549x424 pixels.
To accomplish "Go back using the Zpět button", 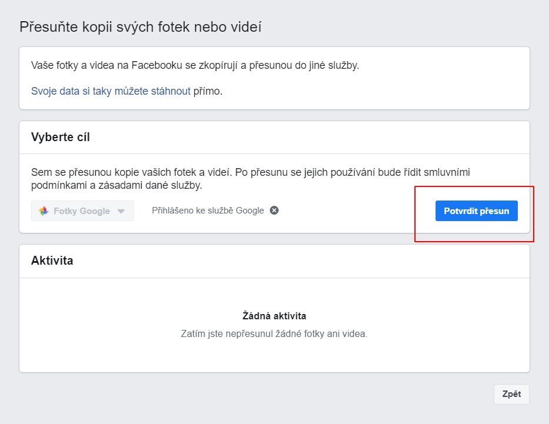I will point(511,395).
